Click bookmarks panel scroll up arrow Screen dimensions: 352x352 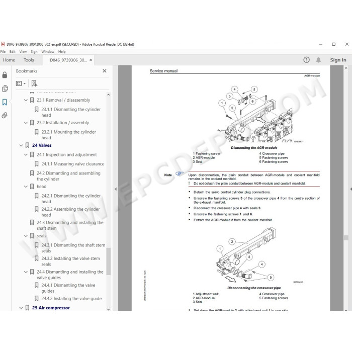109,95
